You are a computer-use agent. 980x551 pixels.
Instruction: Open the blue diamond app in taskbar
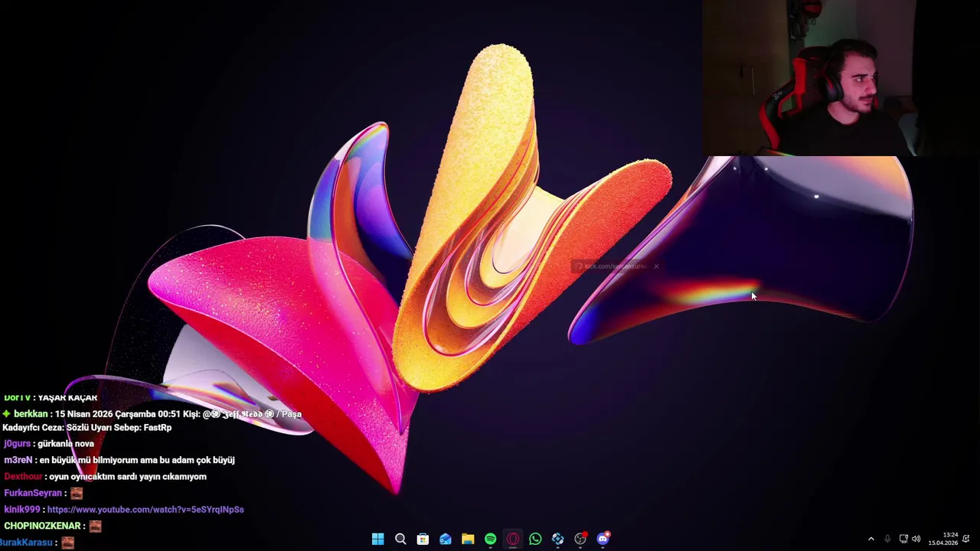[x=558, y=539]
